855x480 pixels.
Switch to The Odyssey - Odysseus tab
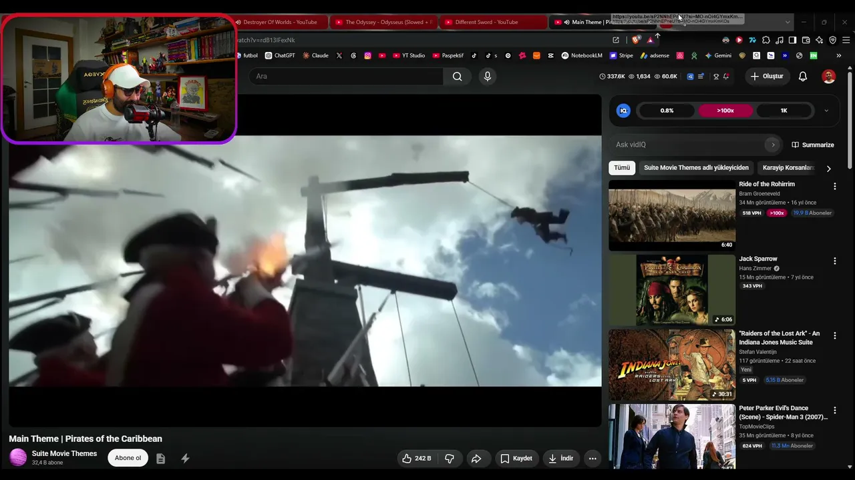(383, 22)
